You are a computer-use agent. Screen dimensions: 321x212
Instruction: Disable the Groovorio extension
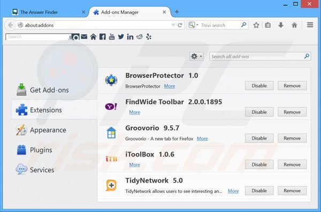point(259,138)
